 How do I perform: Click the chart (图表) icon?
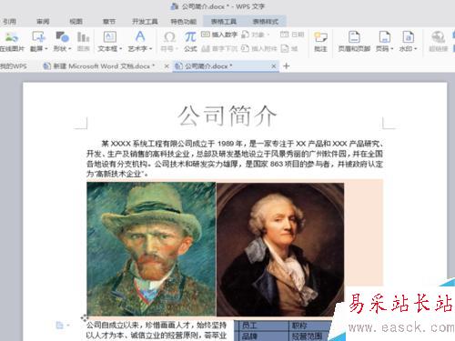83,37
